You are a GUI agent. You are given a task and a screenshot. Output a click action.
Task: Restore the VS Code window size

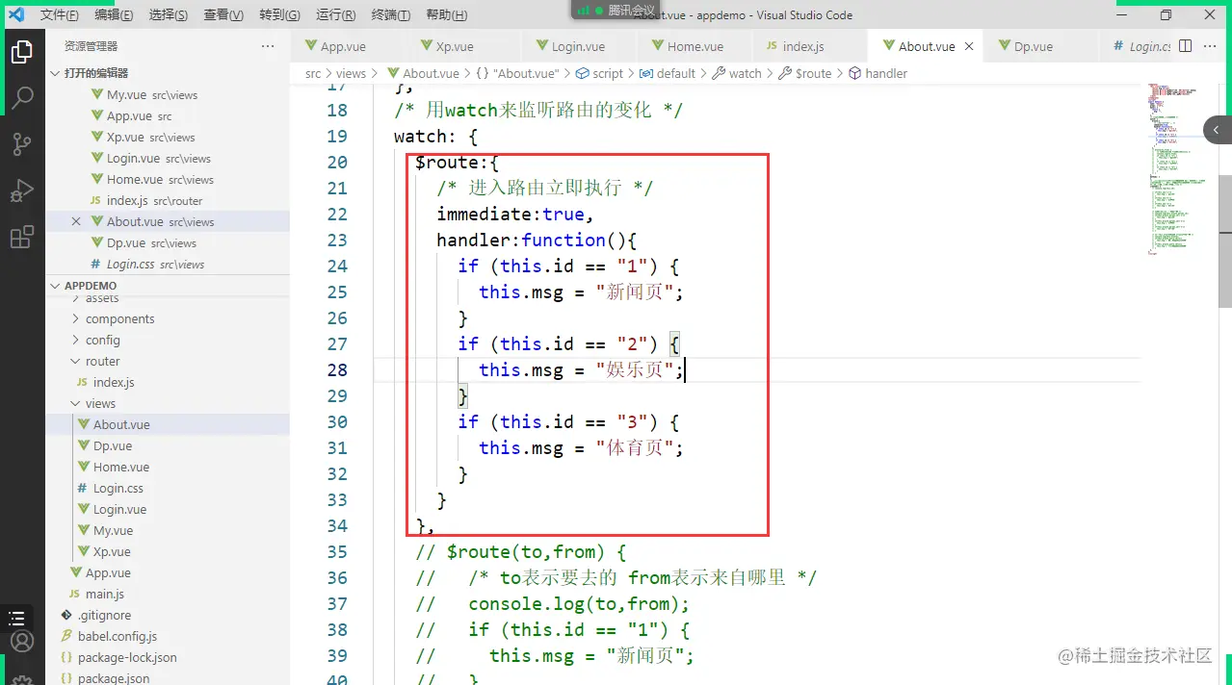click(1166, 14)
